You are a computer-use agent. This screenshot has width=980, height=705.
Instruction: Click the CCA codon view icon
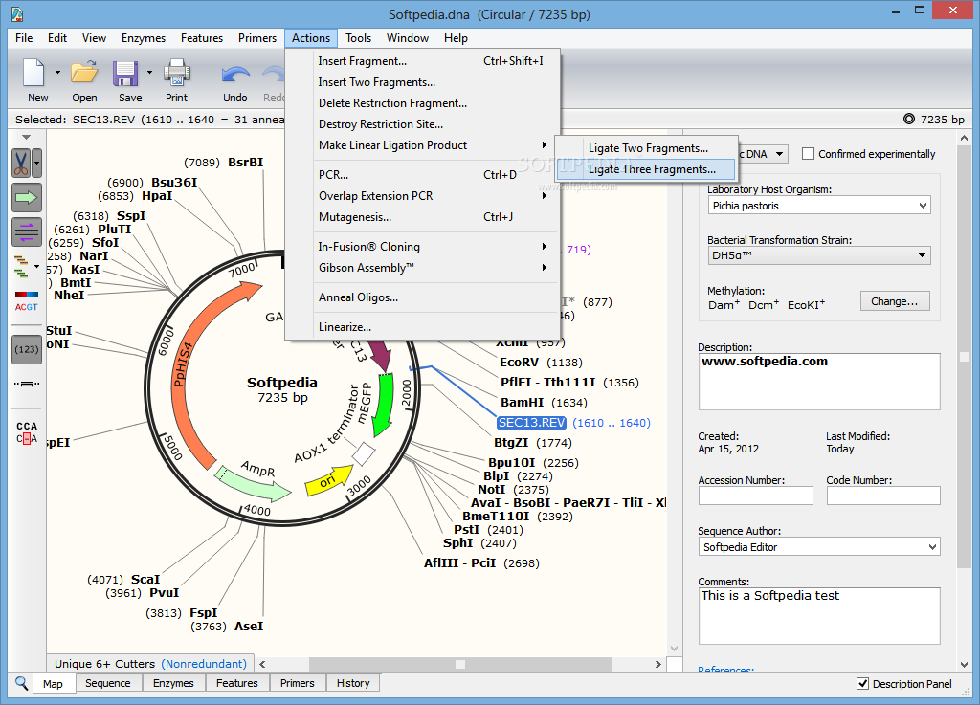[27, 432]
